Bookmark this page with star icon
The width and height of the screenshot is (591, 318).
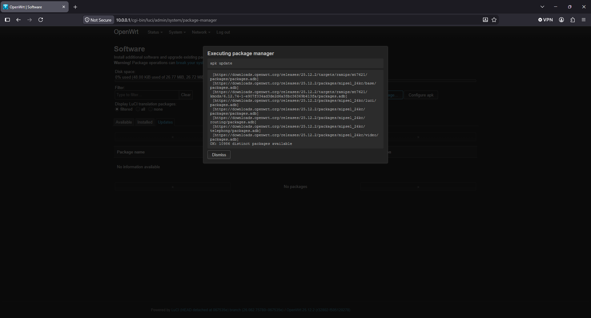click(x=494, y=20)
